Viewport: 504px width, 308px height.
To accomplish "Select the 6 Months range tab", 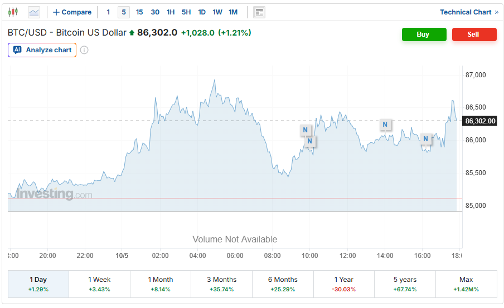I will [x=283, y=284].
